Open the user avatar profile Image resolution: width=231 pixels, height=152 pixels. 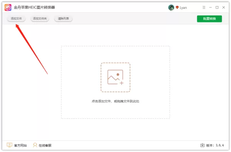[171, 7]
